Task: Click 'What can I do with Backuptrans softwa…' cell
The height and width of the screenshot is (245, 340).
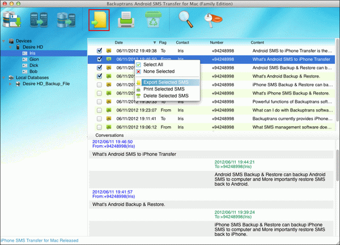Action: pos(292,110)
